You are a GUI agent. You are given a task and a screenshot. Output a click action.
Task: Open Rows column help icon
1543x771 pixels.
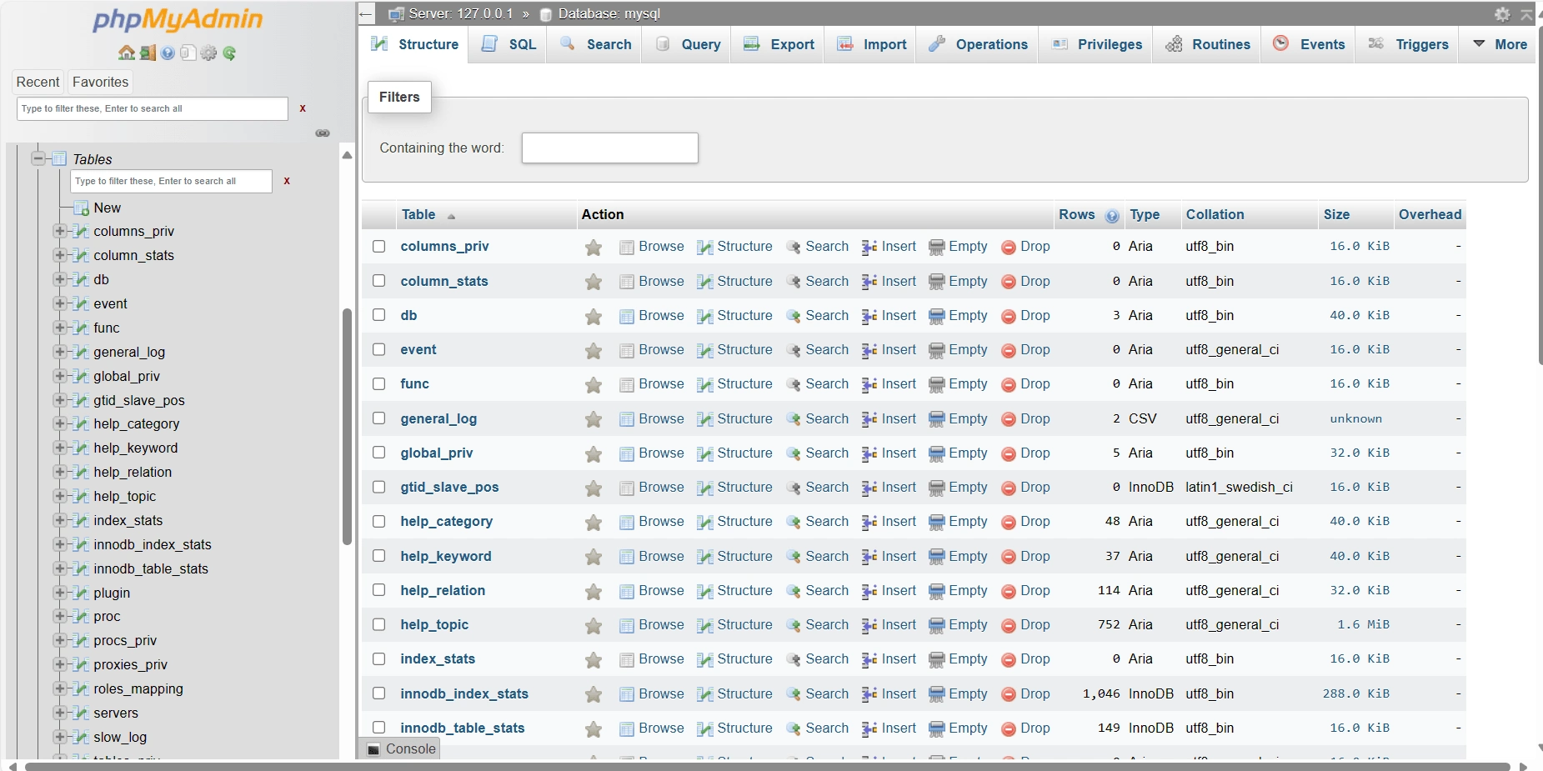[1112, 216]
